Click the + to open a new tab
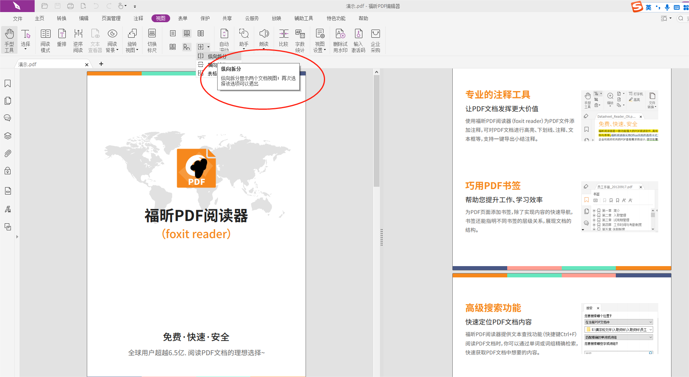 (x=101, y=64)
